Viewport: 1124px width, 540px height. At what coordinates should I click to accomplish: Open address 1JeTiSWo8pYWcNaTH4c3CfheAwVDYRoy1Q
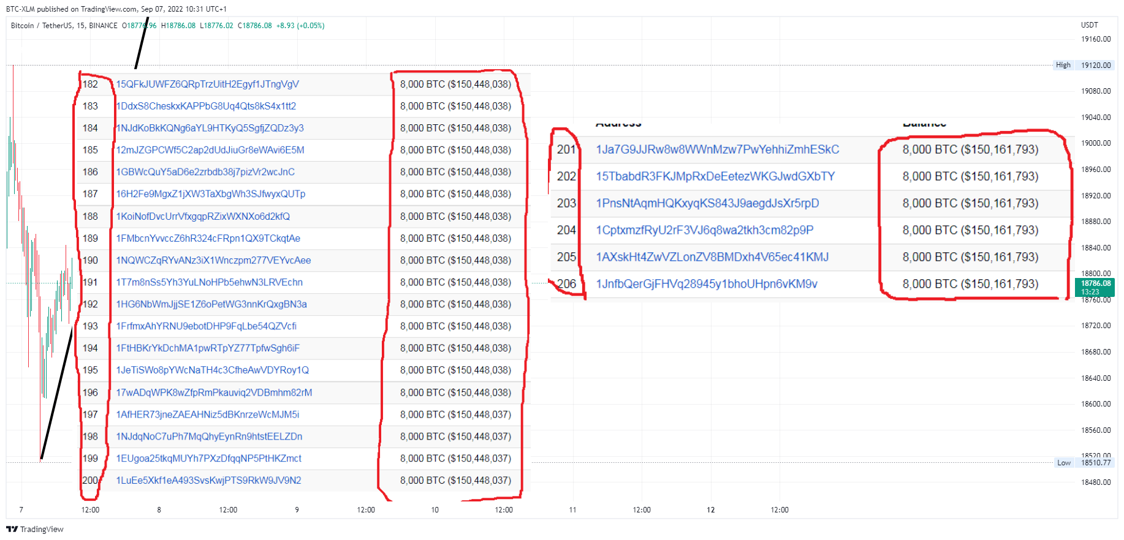pos(213,370)
